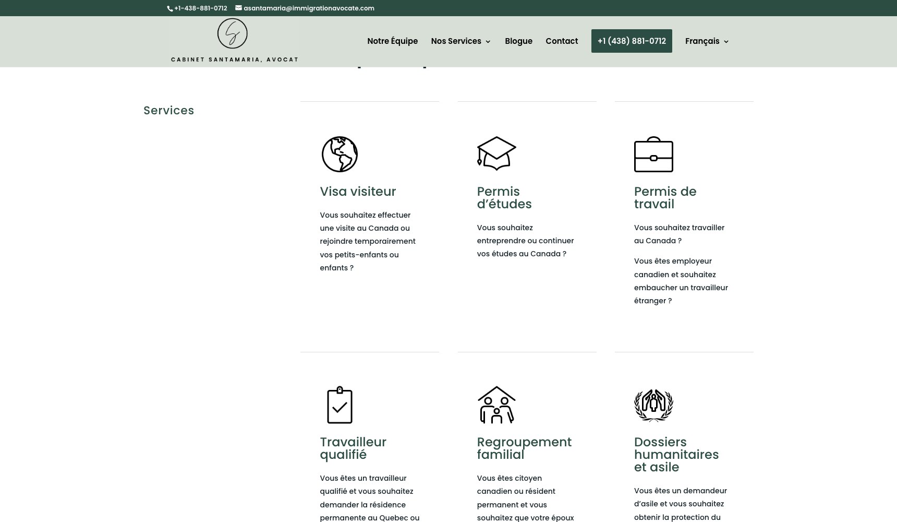Viewport: 897px width, 522px height.
Task: Expand the Français language dropdown arrow
Action: point(726,41)
